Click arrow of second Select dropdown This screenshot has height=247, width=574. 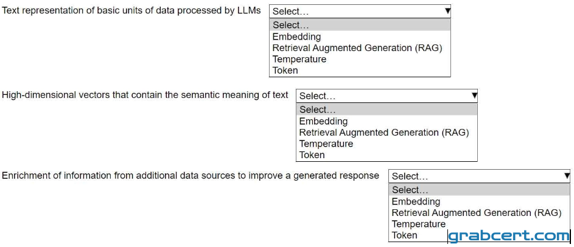point(474,96)
